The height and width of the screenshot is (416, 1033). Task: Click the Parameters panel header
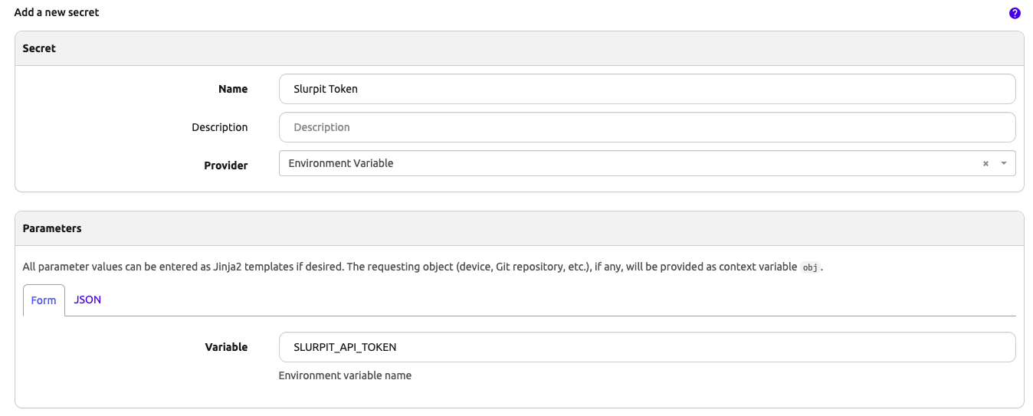point(52,228)
